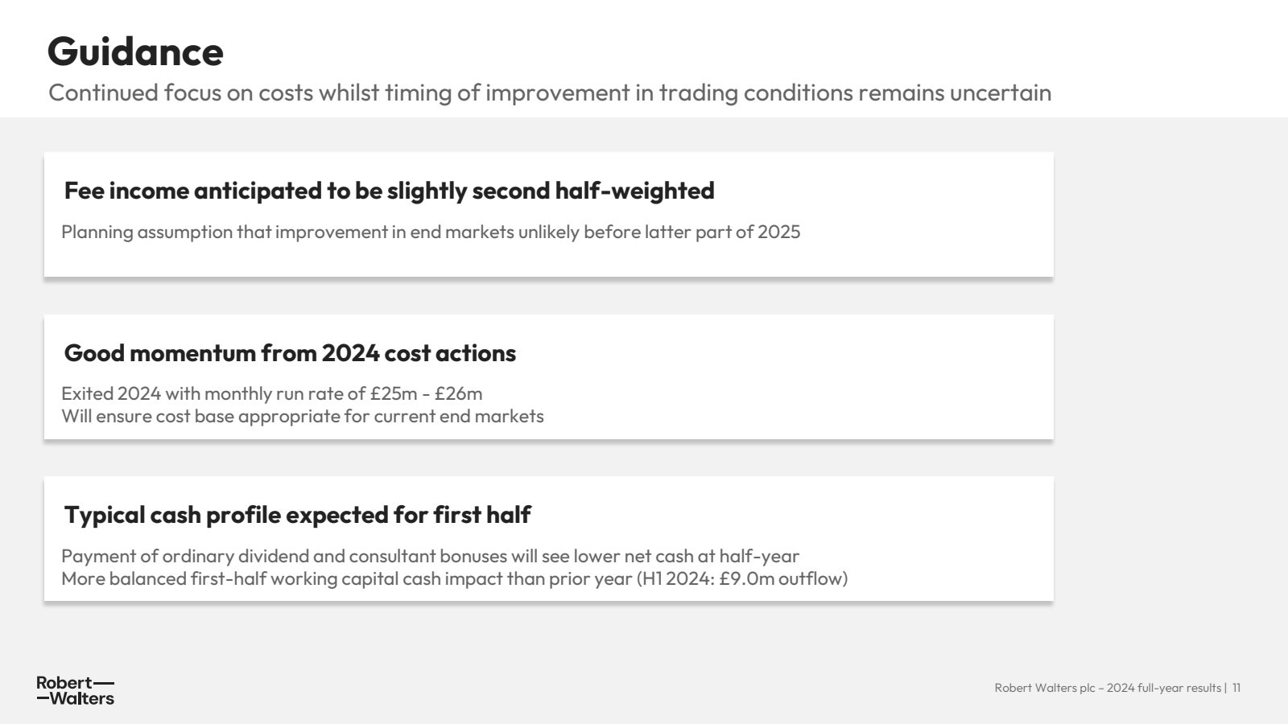Click the ordinary dividend and consultant bonuses line
The image size is (1288, 724).
[431, 556]
